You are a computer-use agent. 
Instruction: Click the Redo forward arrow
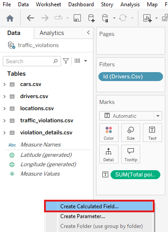pyautogui.click(x=45, y=18)
